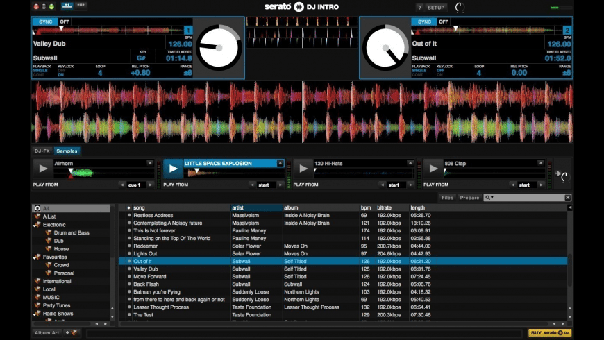Open play-from selector showing cue 1
Viewport: 604px width, 340px height.
[x=134, y=185]
